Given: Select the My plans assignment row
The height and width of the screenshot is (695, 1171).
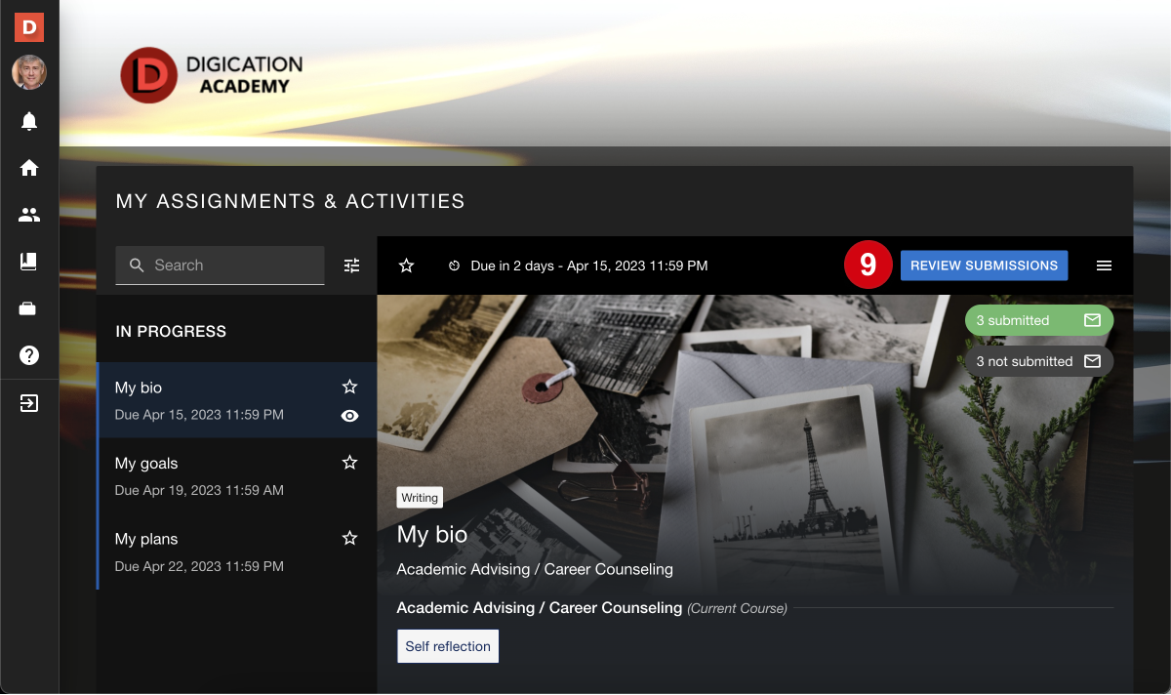Looking at the screenshot, I should 237,552.
